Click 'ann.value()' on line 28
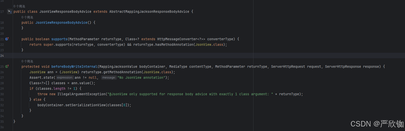The image size is (405, 131). [x=82, y=83]
